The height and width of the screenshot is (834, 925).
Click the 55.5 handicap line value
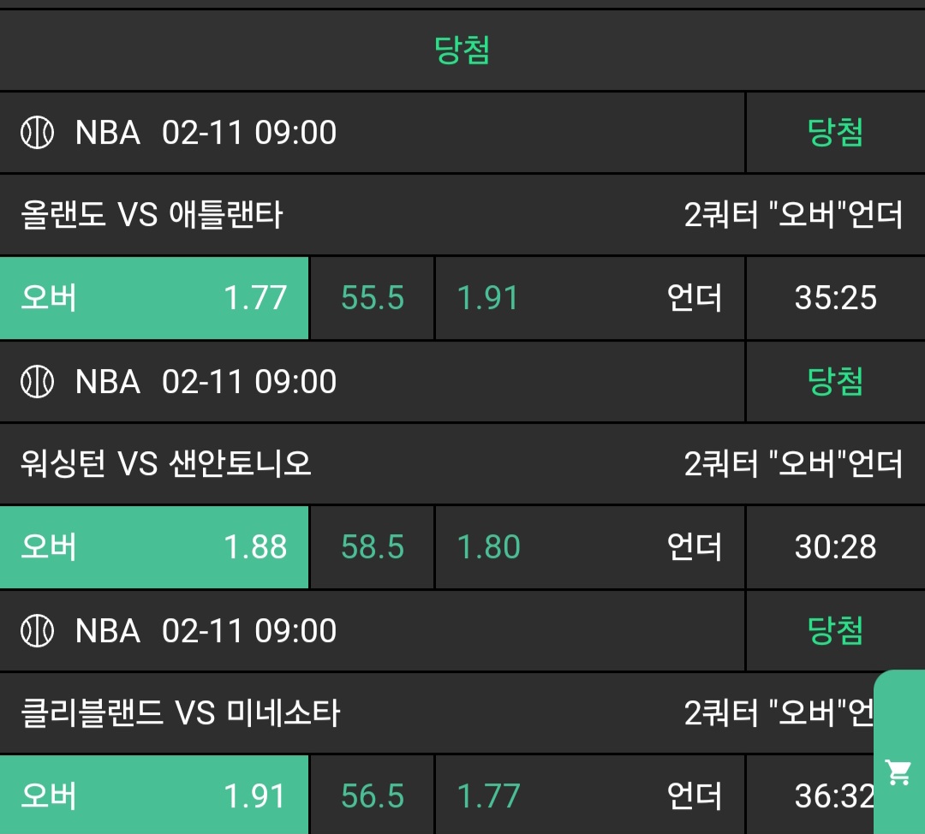tap(373, 298)
